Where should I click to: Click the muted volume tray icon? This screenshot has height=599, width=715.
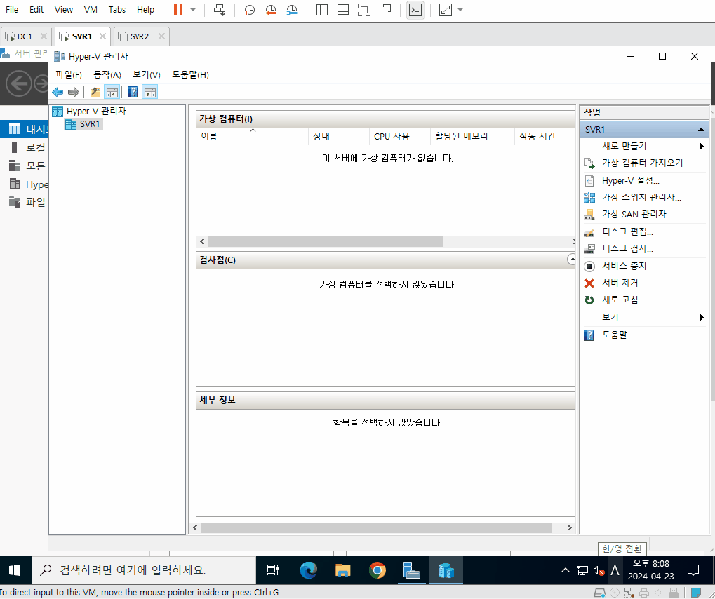(599, 570)
